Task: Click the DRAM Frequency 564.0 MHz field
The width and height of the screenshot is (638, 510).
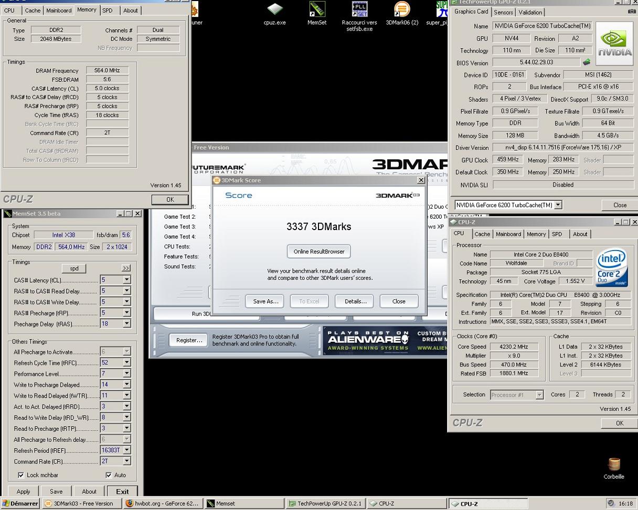Action: (107, 70)
